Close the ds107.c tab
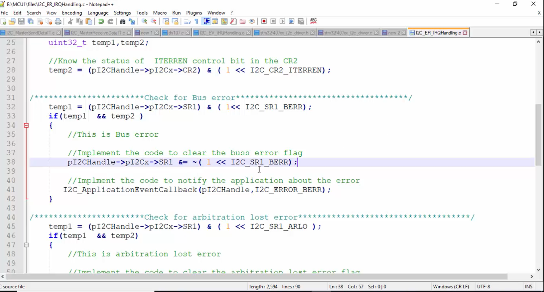544x292 pixels. (188, 33)
